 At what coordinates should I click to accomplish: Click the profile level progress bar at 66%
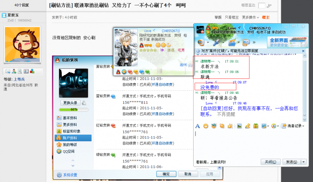(73, 110)
